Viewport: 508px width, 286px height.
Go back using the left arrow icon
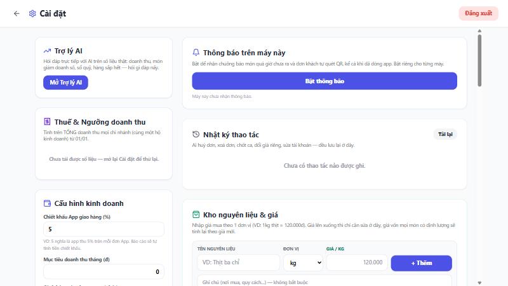[17, 13]
